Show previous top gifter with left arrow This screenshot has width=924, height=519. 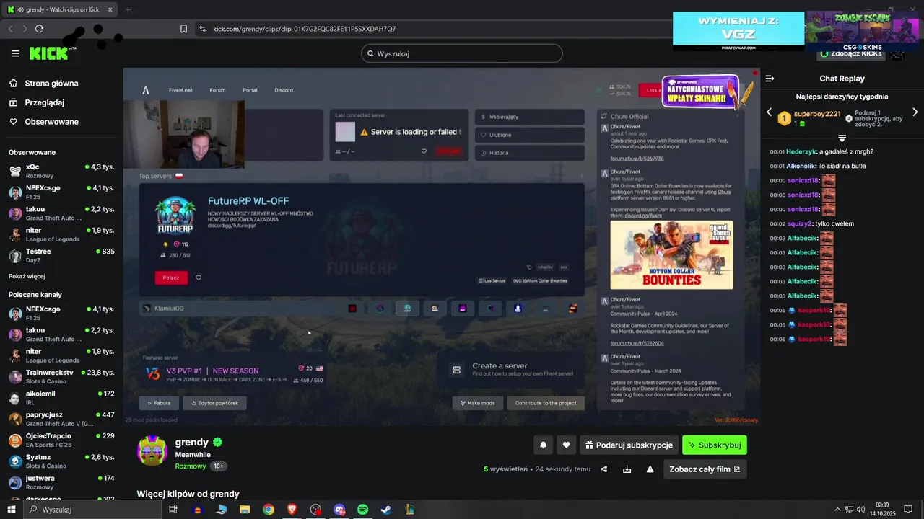[x=769, y=112]
